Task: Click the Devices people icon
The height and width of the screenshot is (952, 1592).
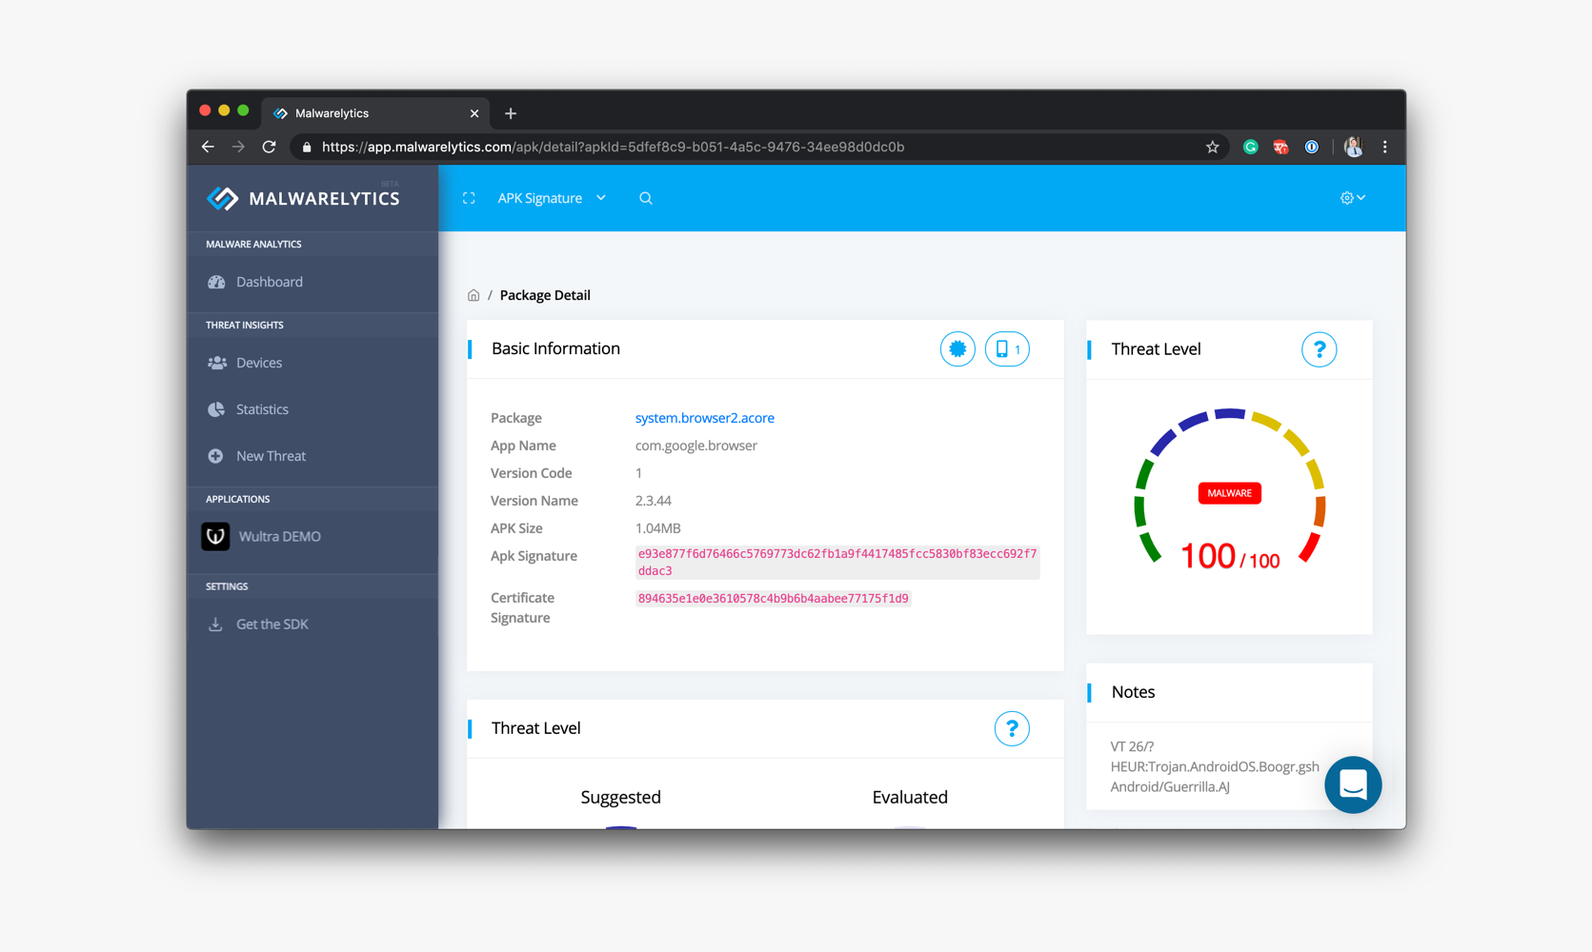Action: [216, 363]
